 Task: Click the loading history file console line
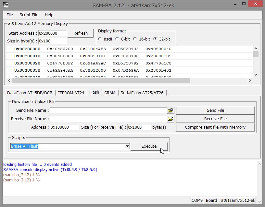(37, 164)
